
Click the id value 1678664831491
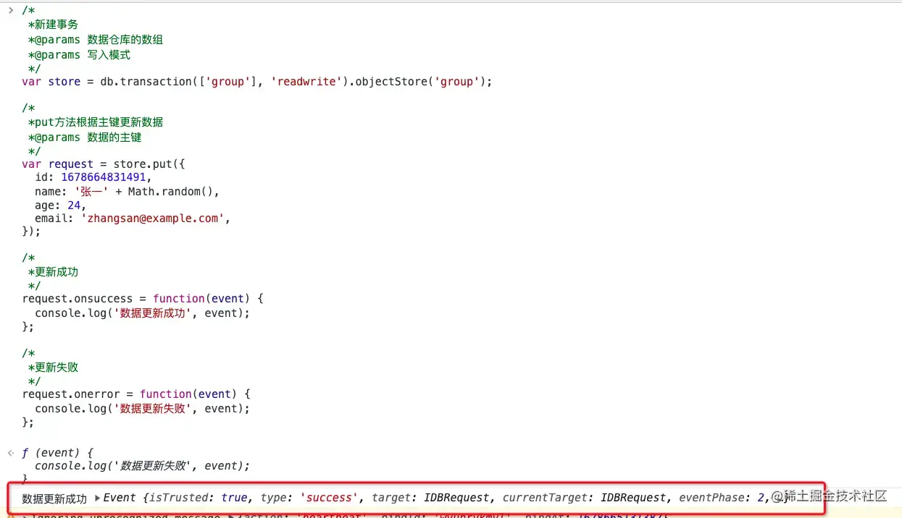point(104,177)
